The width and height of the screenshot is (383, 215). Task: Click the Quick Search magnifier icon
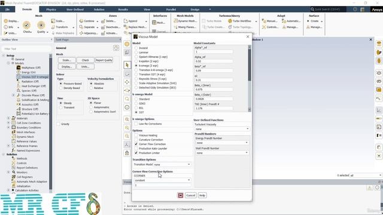tap(312, 10)
